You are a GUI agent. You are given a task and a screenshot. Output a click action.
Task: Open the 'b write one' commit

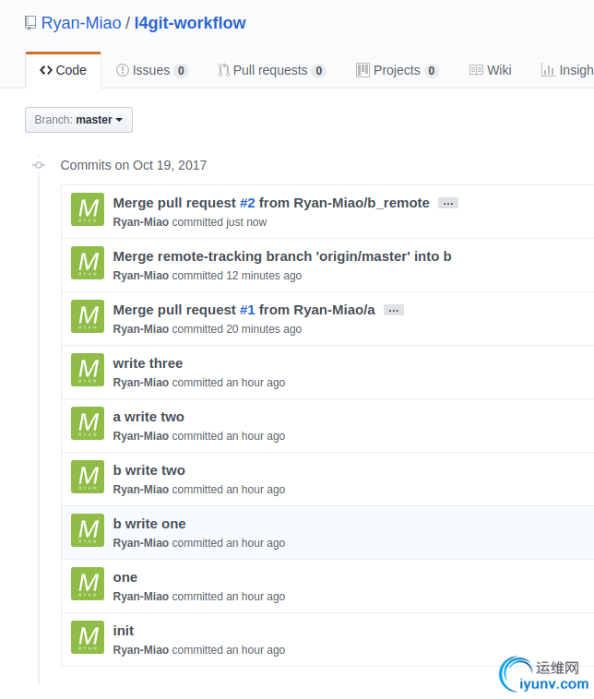click(149, 524)
